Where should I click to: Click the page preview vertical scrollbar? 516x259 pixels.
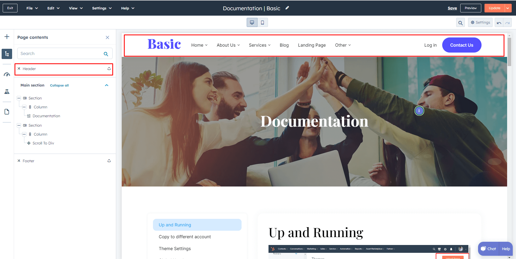(509, 52)
